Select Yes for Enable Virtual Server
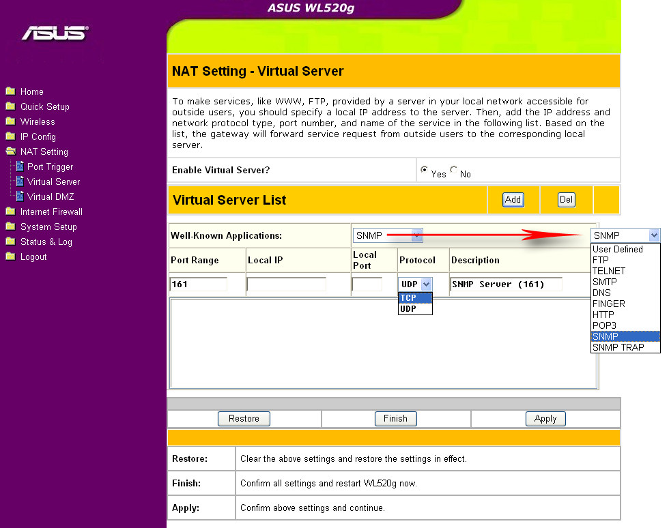669x528 pixels. click(424, 170)
